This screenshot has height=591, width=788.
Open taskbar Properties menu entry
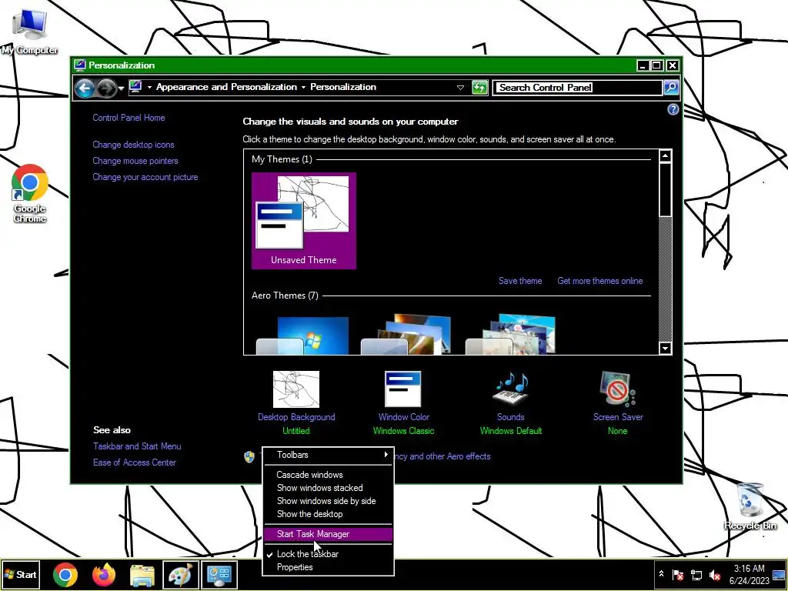(328, 567)
